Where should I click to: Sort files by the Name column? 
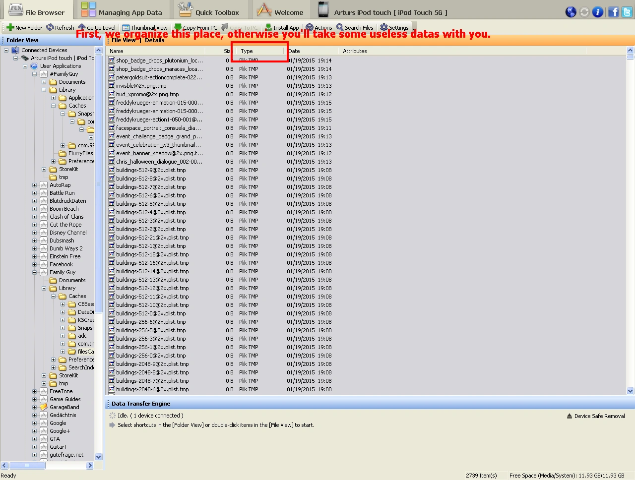tap(156, 51)
